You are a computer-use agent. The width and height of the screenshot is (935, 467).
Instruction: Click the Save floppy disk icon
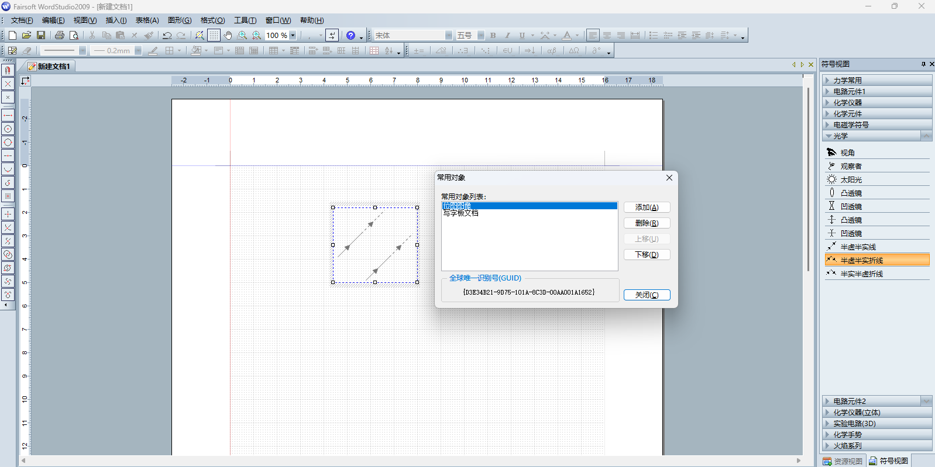tap(41, 36)
